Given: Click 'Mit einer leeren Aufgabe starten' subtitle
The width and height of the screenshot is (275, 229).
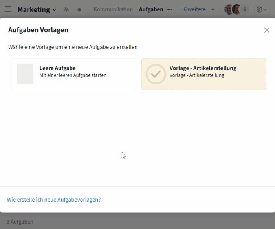Looking at the screenshot, I should [73, 75].
